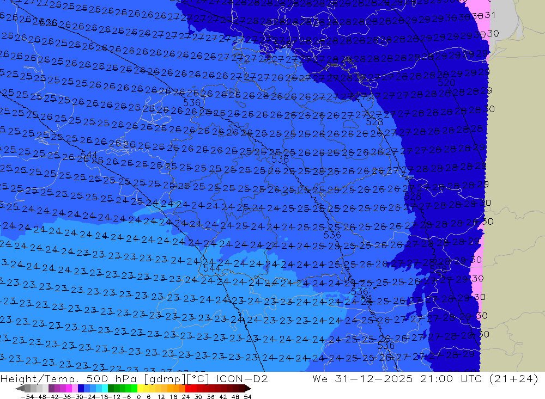Click the "500 hPa" level text

[112, 378]
